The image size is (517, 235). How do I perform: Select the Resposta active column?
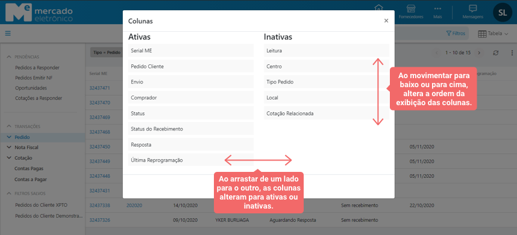[191, 145]
